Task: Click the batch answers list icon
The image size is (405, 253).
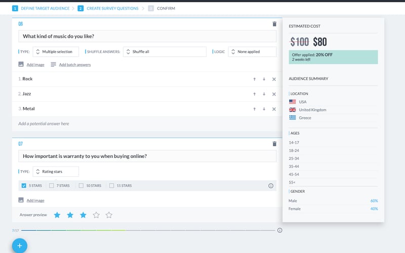Action: (x=53, y=65)
